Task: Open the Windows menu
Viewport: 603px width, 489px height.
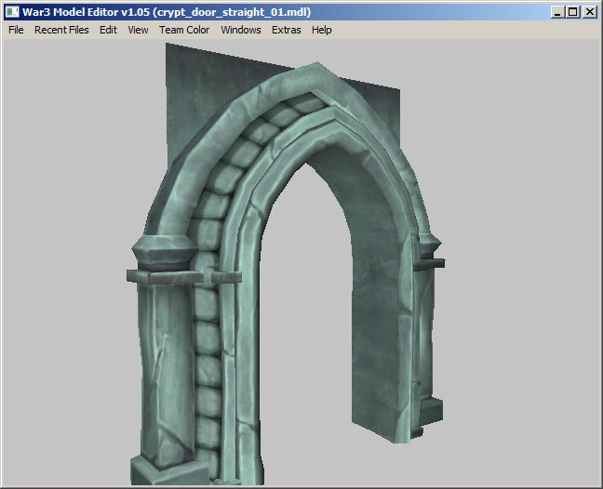Action: [241, 30]
